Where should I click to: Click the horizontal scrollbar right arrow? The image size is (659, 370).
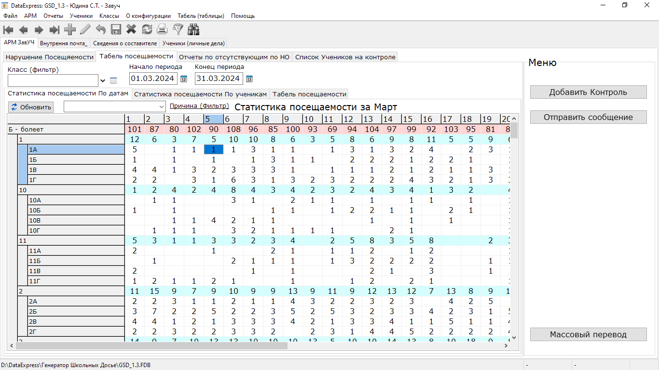tap(507, 345)
